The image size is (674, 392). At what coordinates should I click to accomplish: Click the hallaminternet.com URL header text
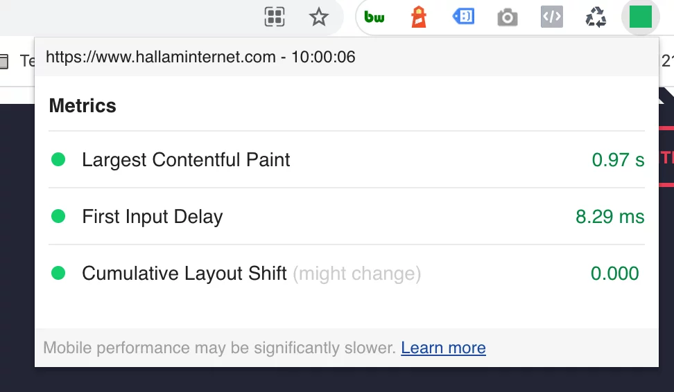(161, 57)
